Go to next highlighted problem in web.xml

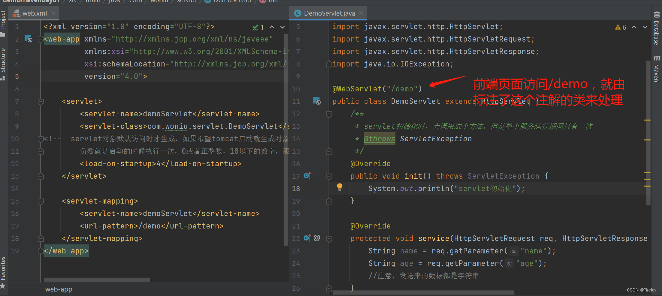coord(282,27)
